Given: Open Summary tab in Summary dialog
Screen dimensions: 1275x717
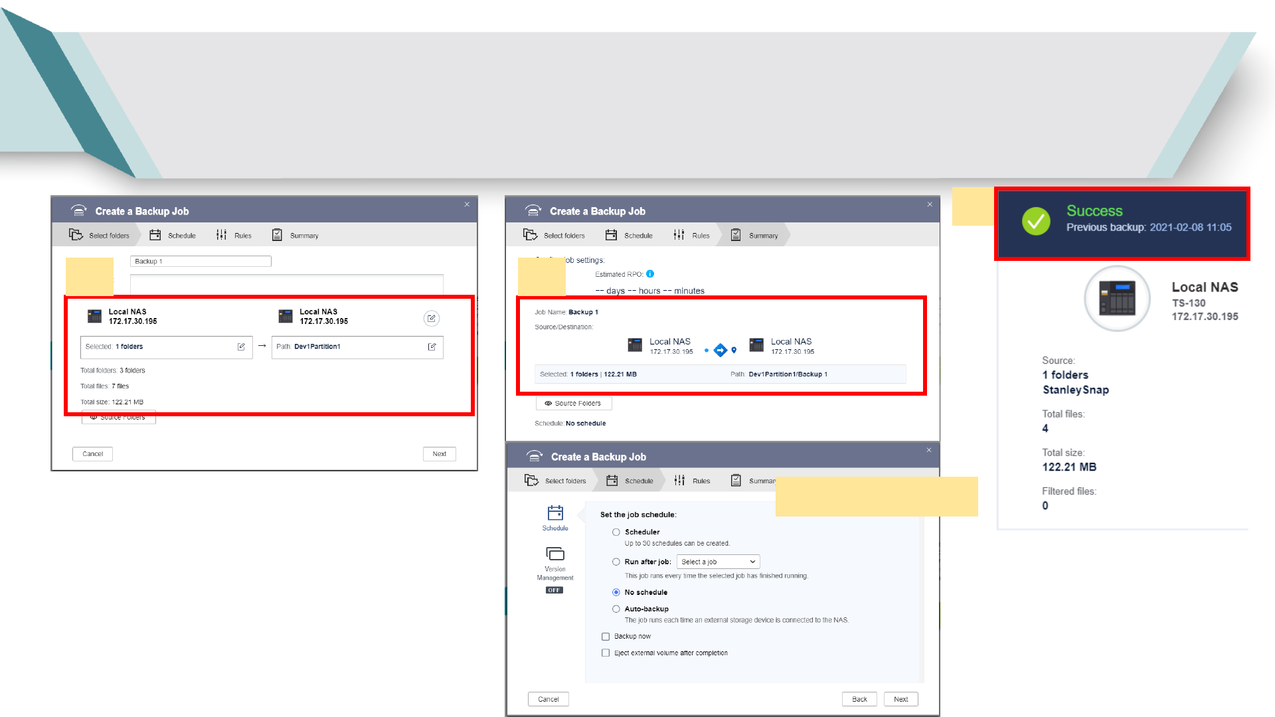Looking at the screenshot, I should click(754, 235).
